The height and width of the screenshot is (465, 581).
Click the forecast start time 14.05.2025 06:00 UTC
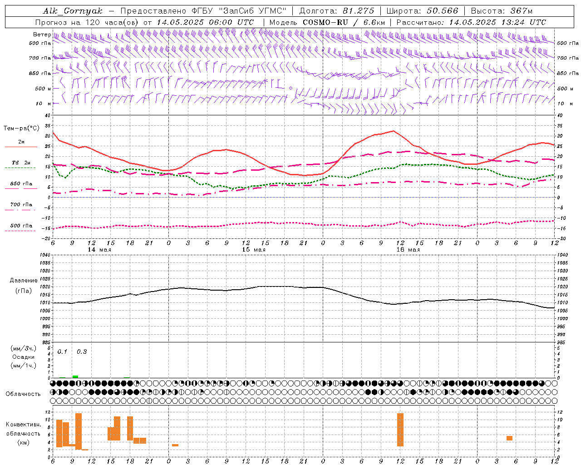(x=205, y=22)
